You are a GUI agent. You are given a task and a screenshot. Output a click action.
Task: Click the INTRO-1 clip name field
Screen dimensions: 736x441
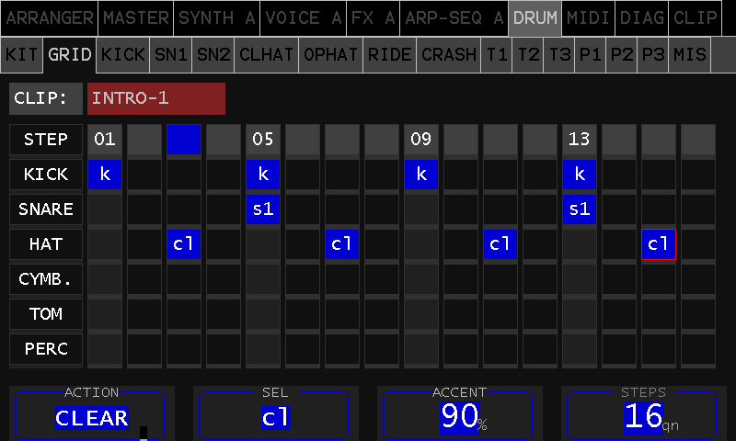[x=156, y=98]
